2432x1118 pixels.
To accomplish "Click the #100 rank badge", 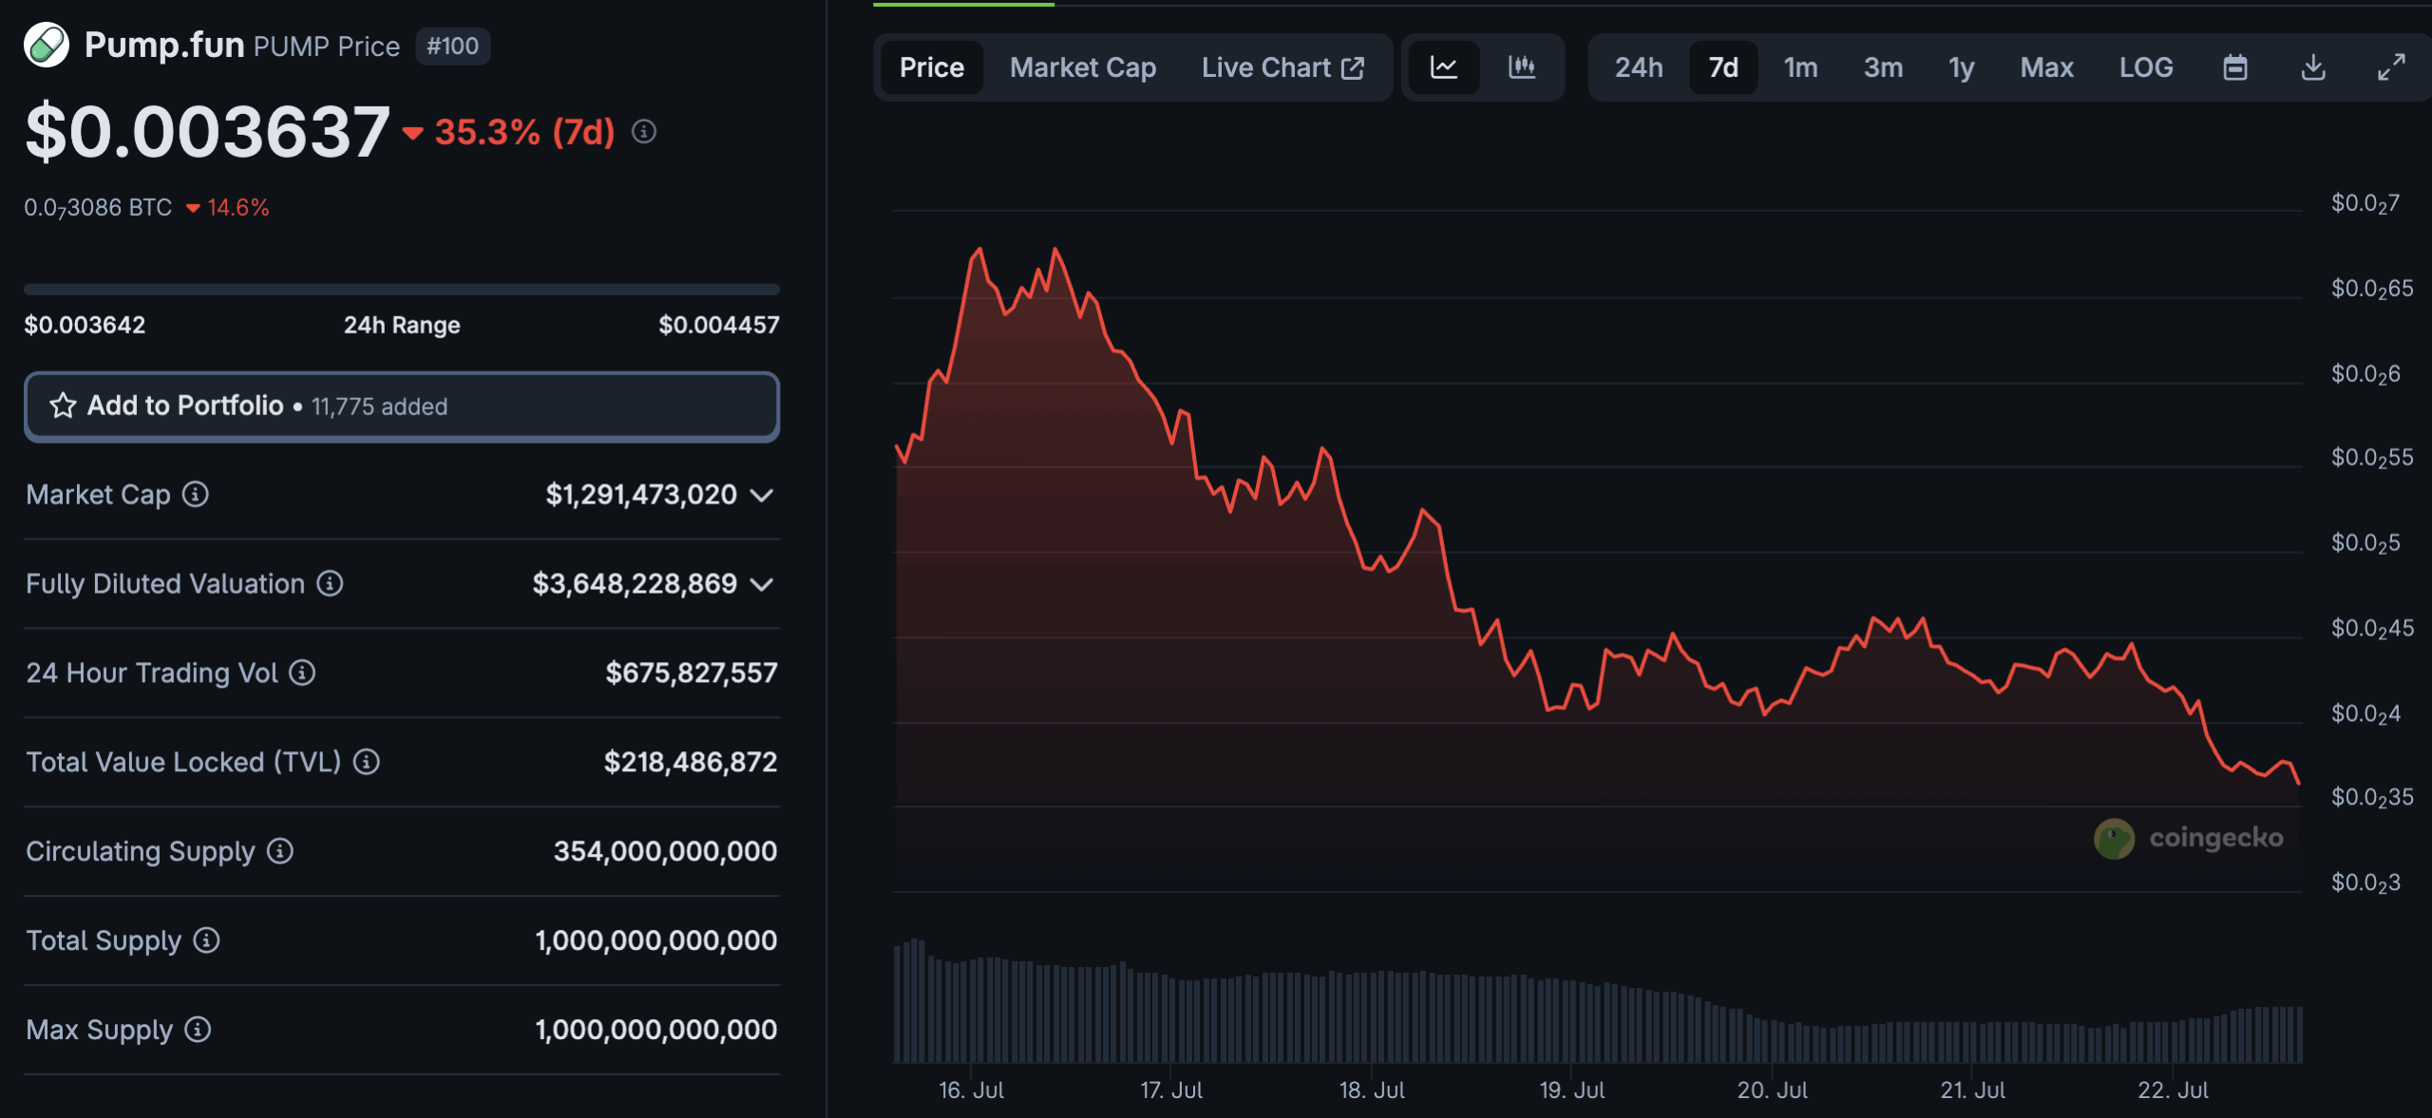I will tap(452, 47).
